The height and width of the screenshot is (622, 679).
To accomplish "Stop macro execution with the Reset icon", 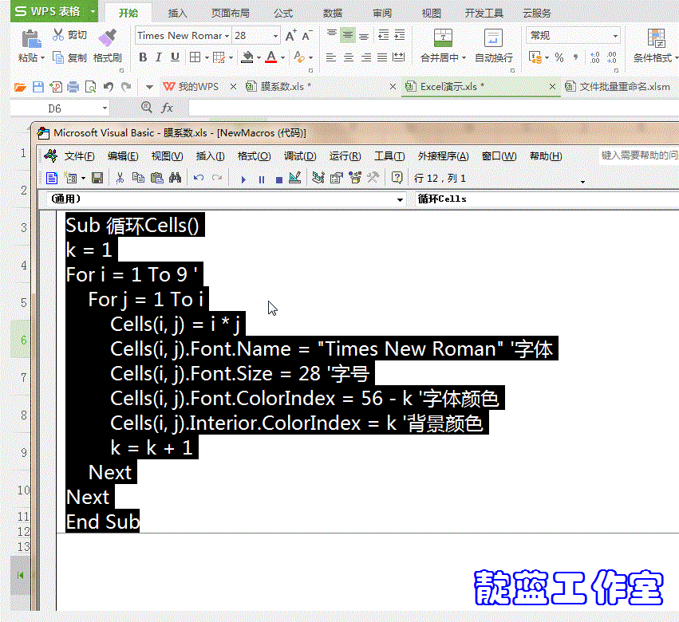I will coord(278,177).
